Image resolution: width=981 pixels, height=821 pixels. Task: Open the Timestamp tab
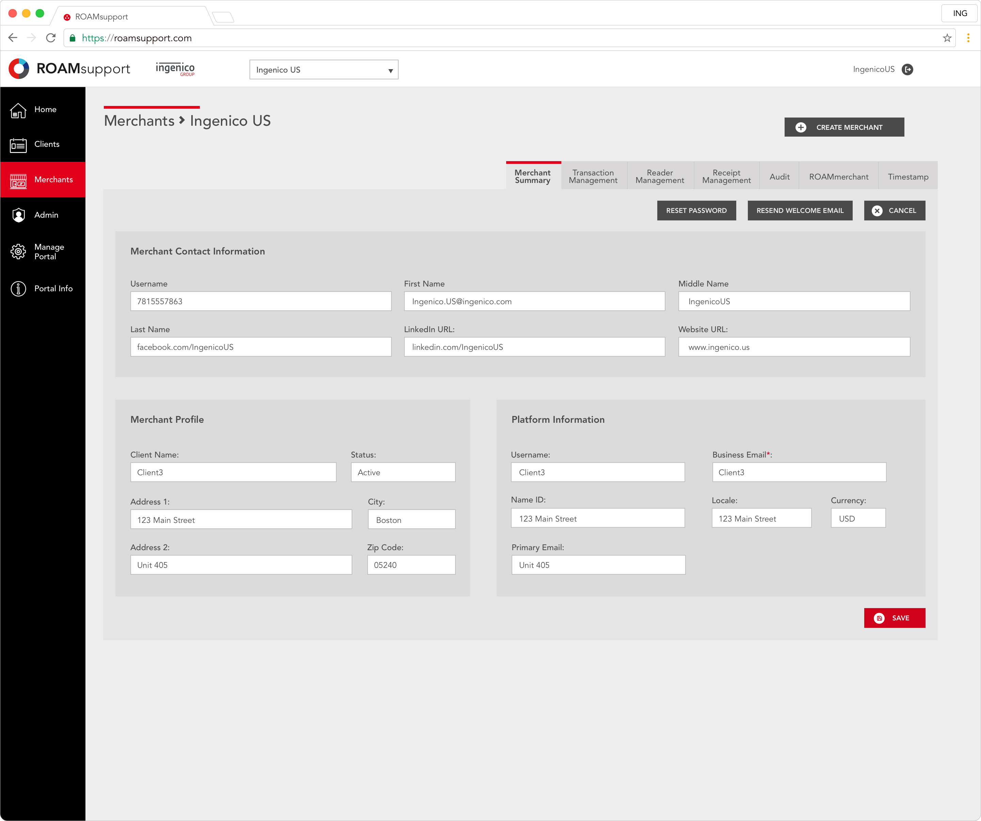pyautogui.click(x=908, y=176)
